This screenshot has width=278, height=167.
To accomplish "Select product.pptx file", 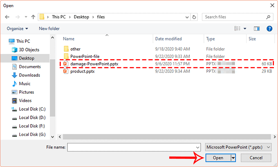I will pyautogui.click(x=83, y=71).
